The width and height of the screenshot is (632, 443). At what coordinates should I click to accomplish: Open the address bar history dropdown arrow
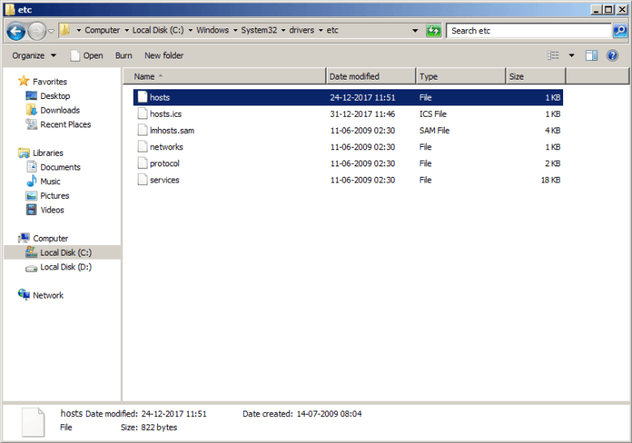coord(415,31)
